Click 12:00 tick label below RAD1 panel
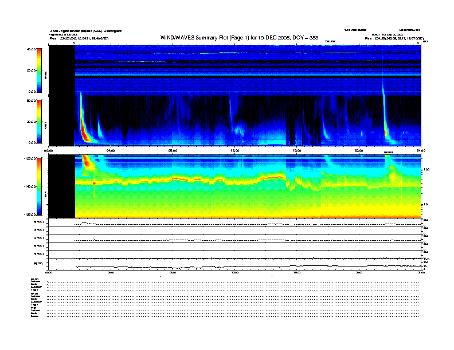 click(x=235, y=150)
